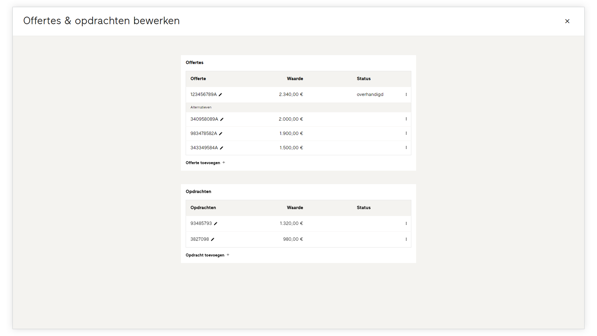The width and height of the screenshot is (597, 336).
Task: Click the Offertes section title
Action: (x=195, y=63)
